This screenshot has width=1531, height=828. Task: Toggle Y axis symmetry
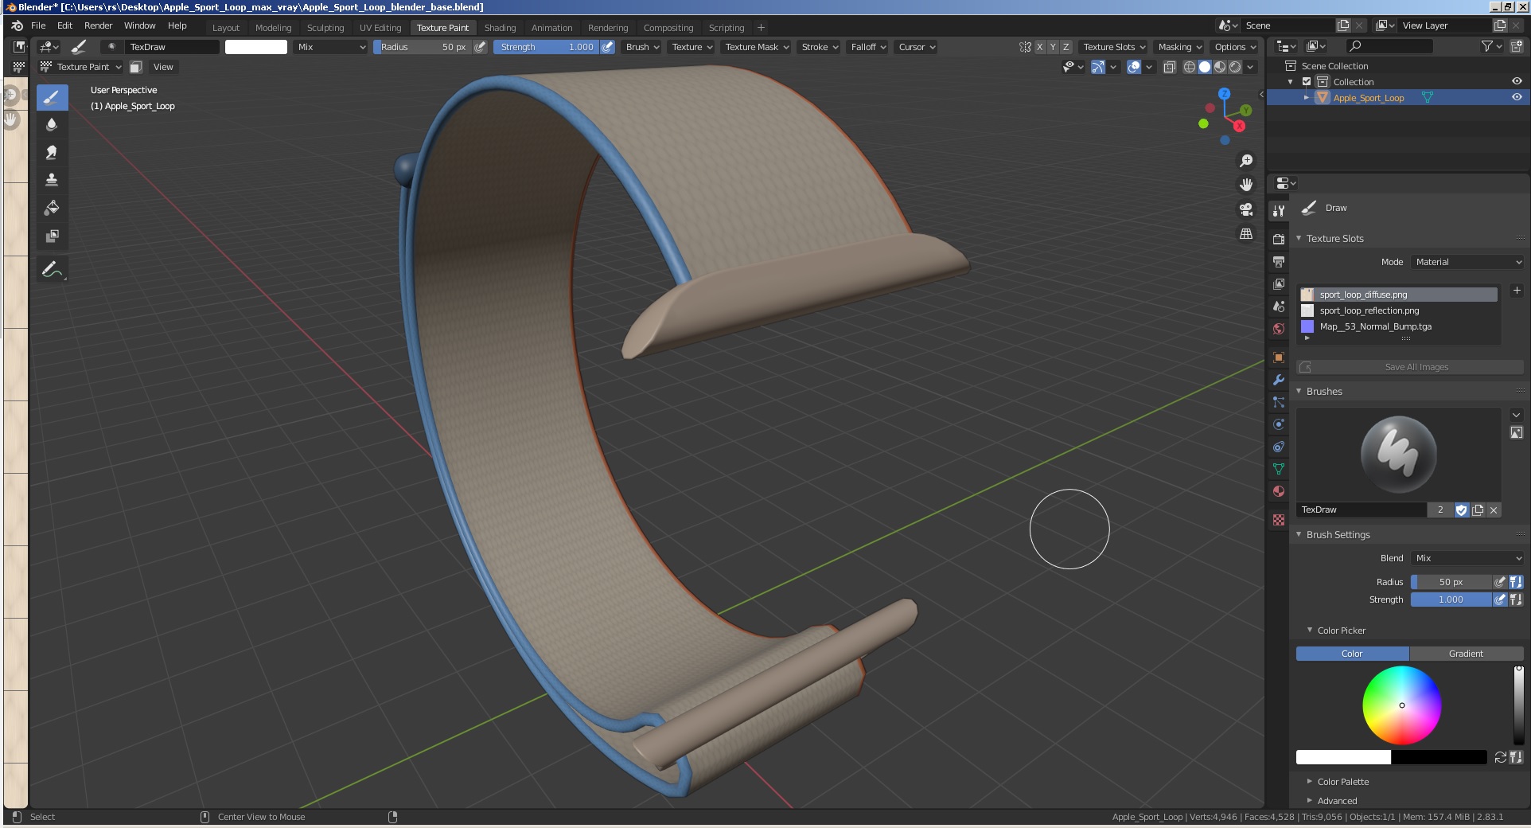click(1053, 47)
